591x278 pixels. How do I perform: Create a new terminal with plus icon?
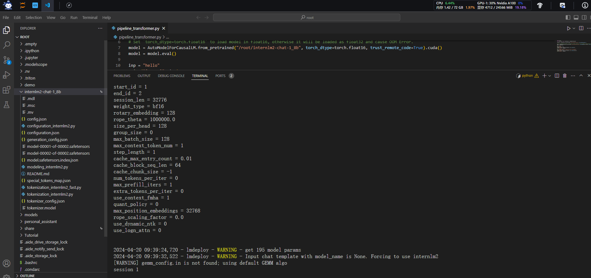click(544, 76)
